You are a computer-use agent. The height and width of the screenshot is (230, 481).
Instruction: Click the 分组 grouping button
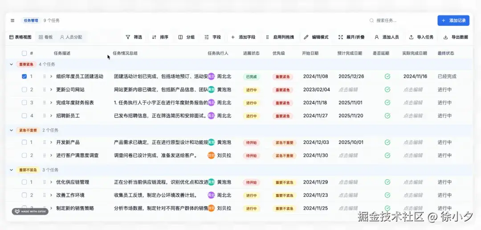pos(187,37)
